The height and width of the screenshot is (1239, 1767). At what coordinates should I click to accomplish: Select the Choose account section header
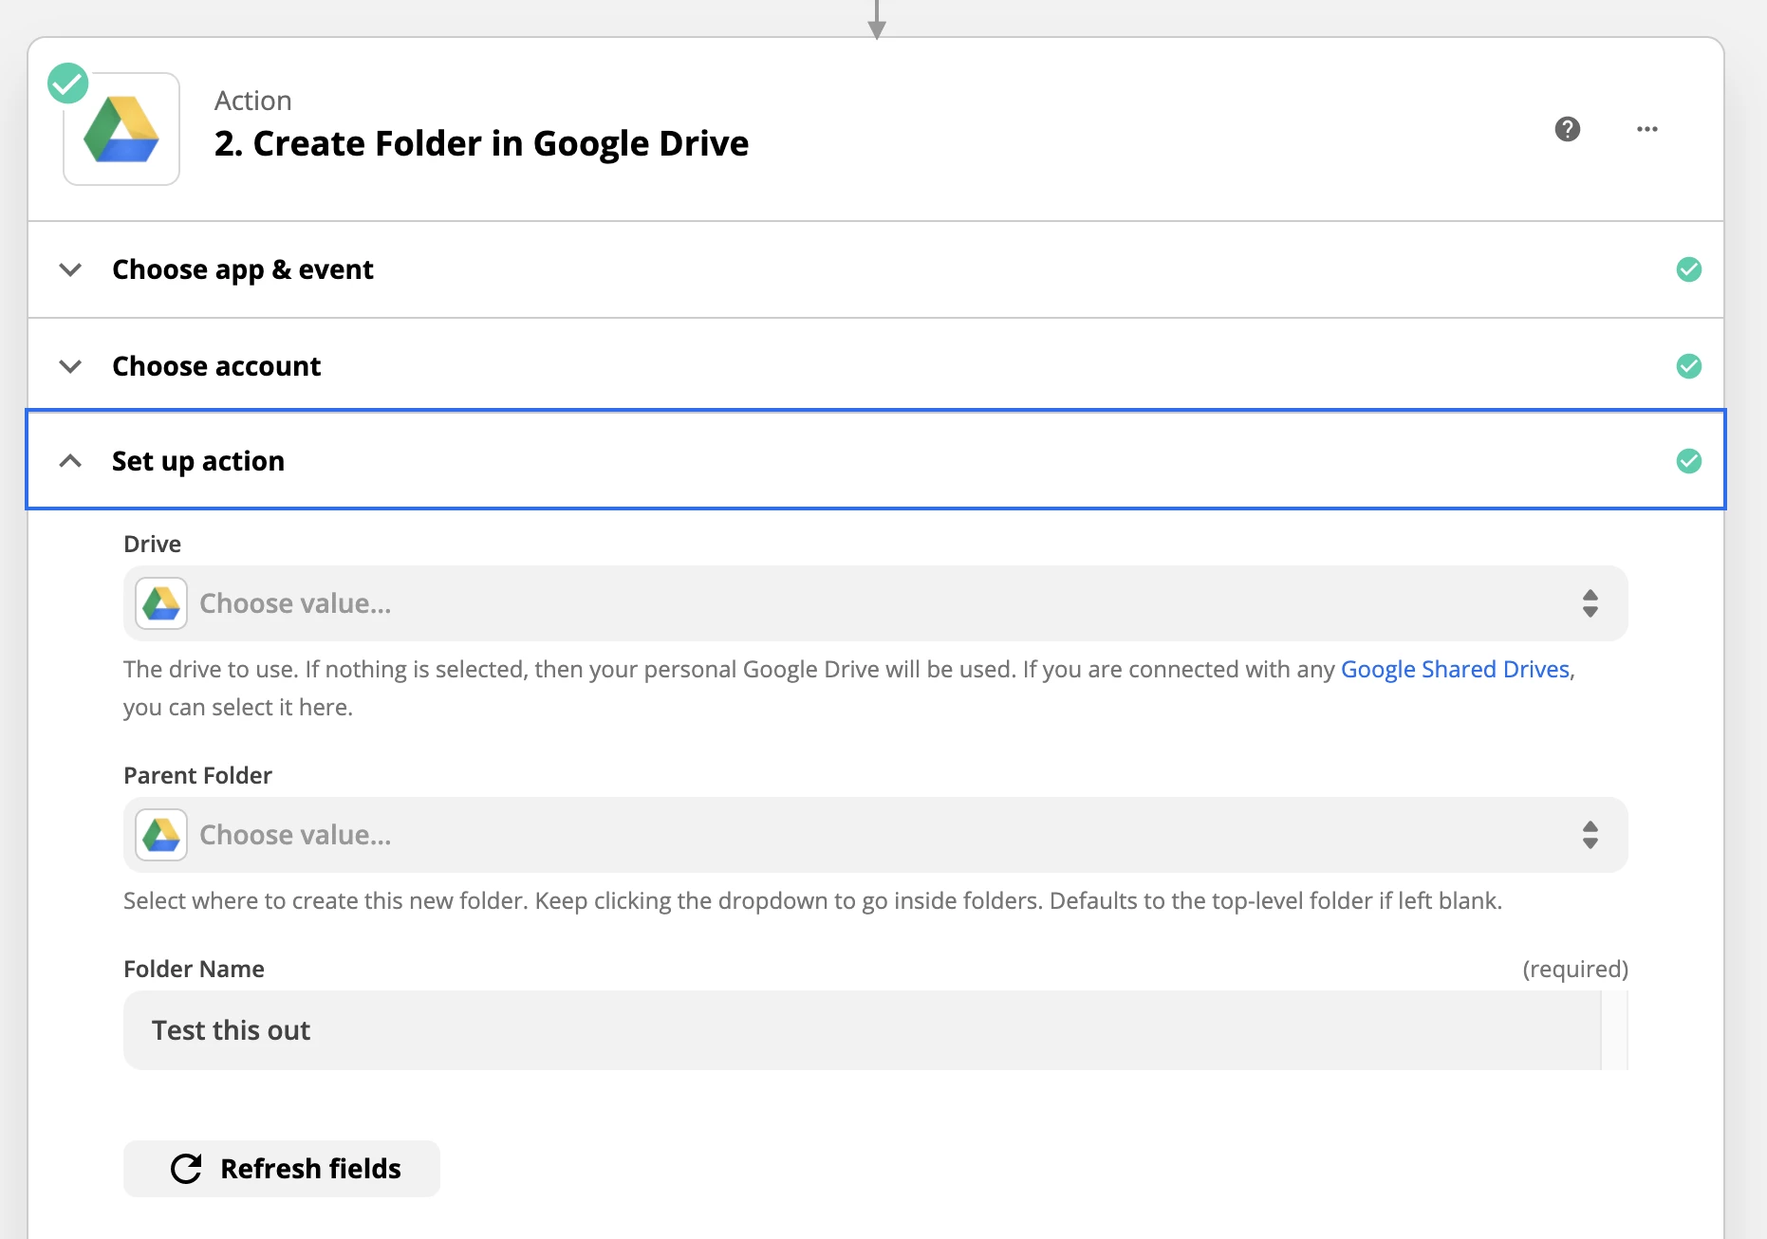pos(215,365)
